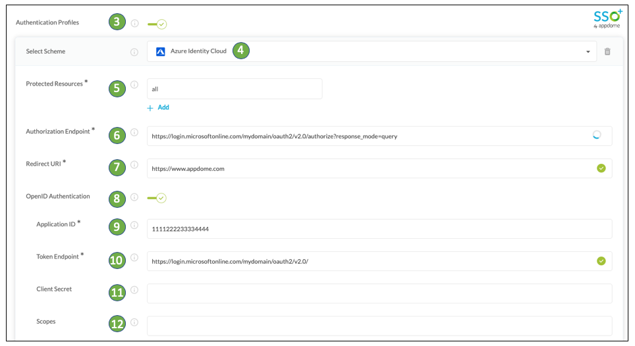Click the empty Scopes field
This screenshot has width=635, height=346.
[379, 326]
